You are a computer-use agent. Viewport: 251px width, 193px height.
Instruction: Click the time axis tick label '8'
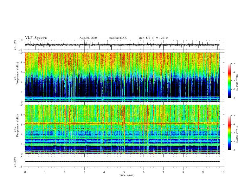point(183,172)
